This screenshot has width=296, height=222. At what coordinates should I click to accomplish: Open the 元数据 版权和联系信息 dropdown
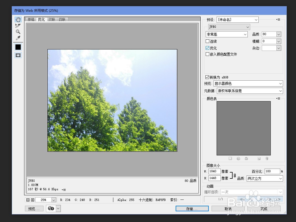click(x=250, y=91)
